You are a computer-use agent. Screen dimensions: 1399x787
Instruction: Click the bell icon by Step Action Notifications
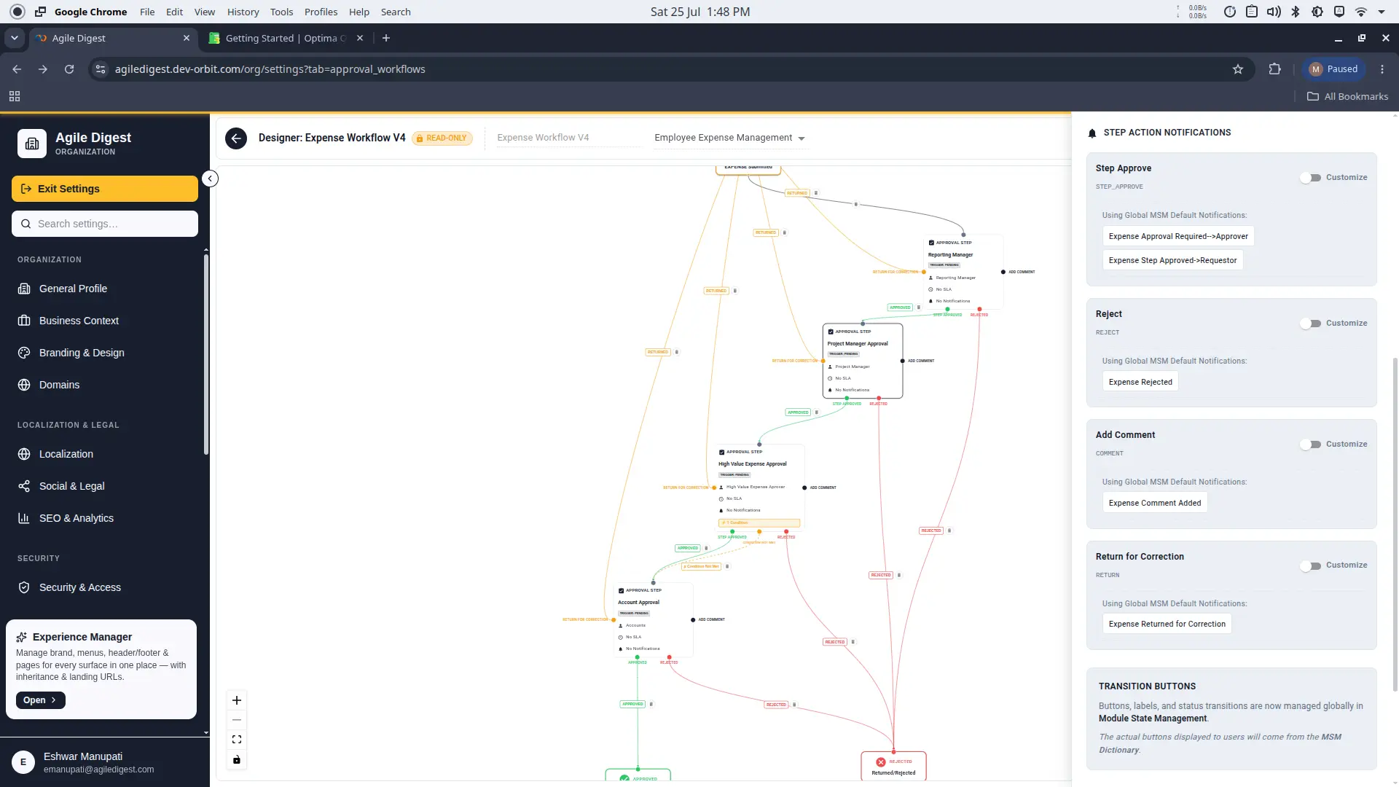[x=1092, y=133]
